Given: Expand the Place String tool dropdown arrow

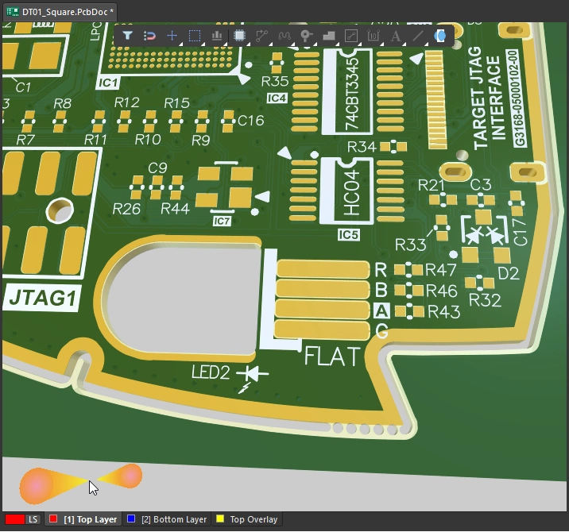Looking at the screenshot, I should 404,44.
